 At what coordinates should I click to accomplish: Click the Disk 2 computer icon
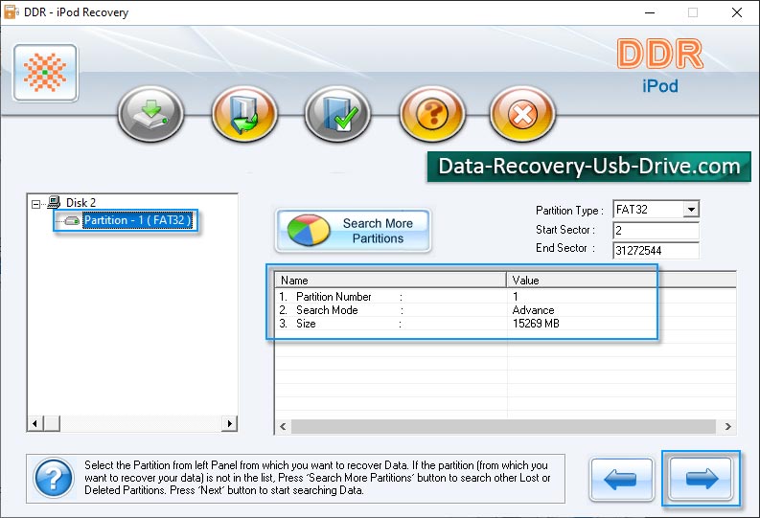click(x=54, y=202)
